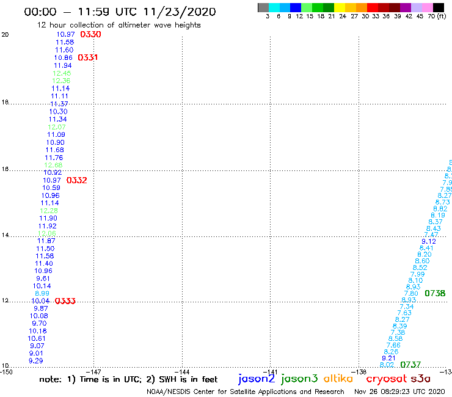Click the wave height value 8.02
Viewport: 452px width, 397px height.
[387, 365]
